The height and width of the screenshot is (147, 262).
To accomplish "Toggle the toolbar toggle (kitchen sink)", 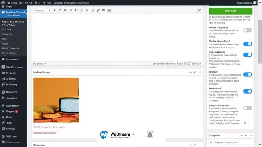I will point(109,10).
